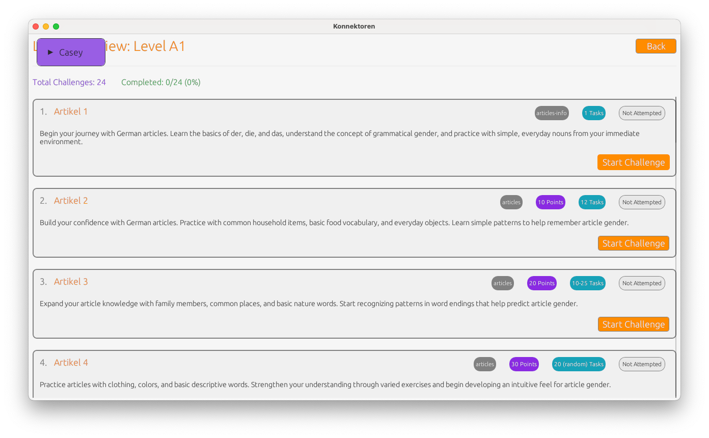Open the Artikel 4 title link

[x=71, y=363]
